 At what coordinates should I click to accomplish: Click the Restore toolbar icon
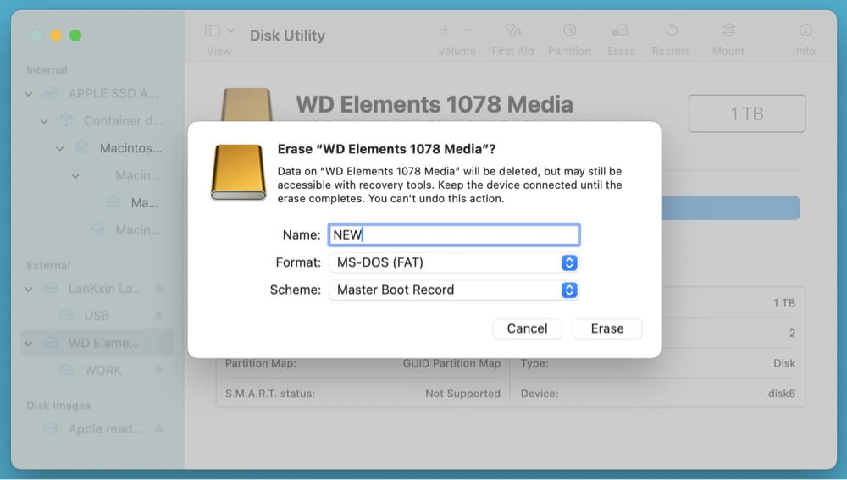coord(672,30)
